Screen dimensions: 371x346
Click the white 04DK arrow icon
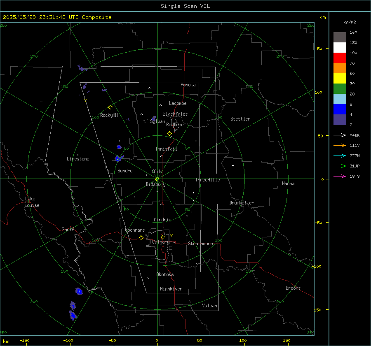(340, 135)
